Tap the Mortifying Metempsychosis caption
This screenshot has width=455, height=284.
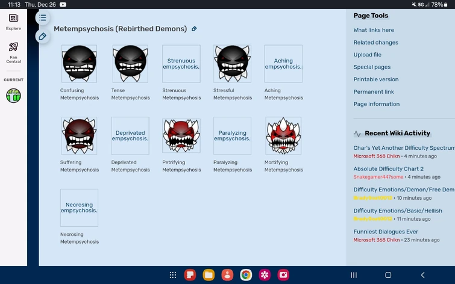coord(283,166)
